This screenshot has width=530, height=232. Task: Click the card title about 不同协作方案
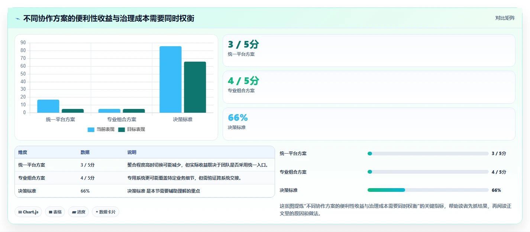tap(109, 18)
